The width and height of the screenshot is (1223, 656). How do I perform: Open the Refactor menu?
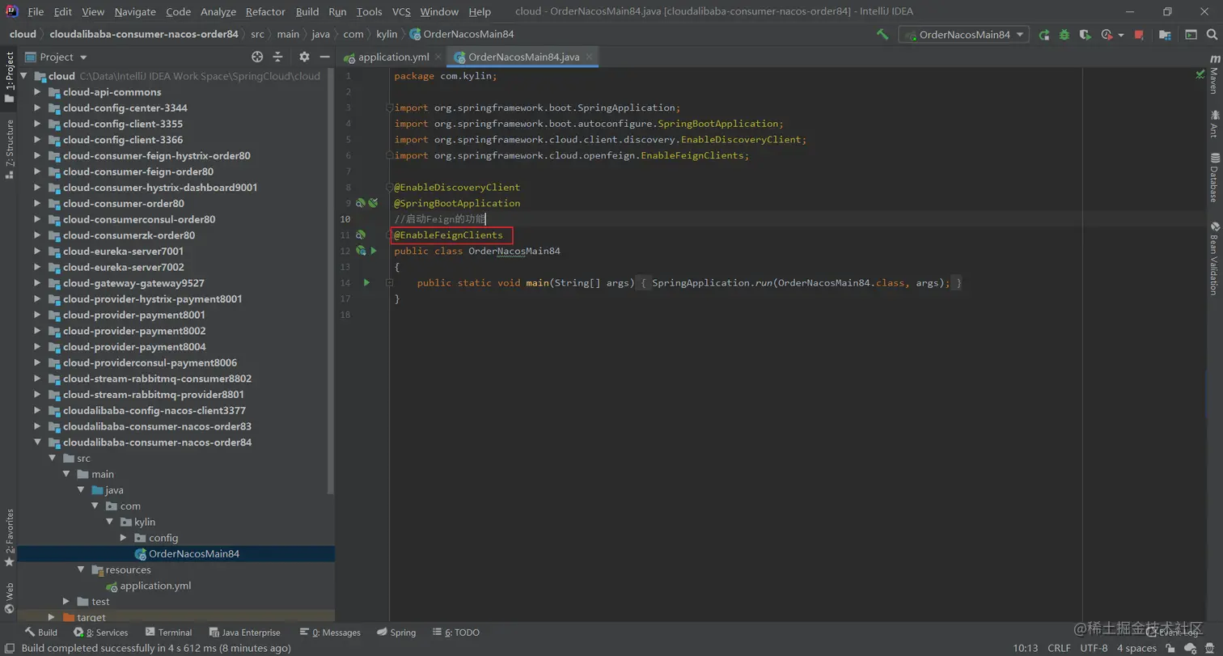265,11
